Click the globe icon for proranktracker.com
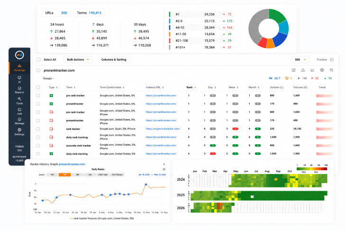This screenshot has height=231, width=346. [322, 70]
